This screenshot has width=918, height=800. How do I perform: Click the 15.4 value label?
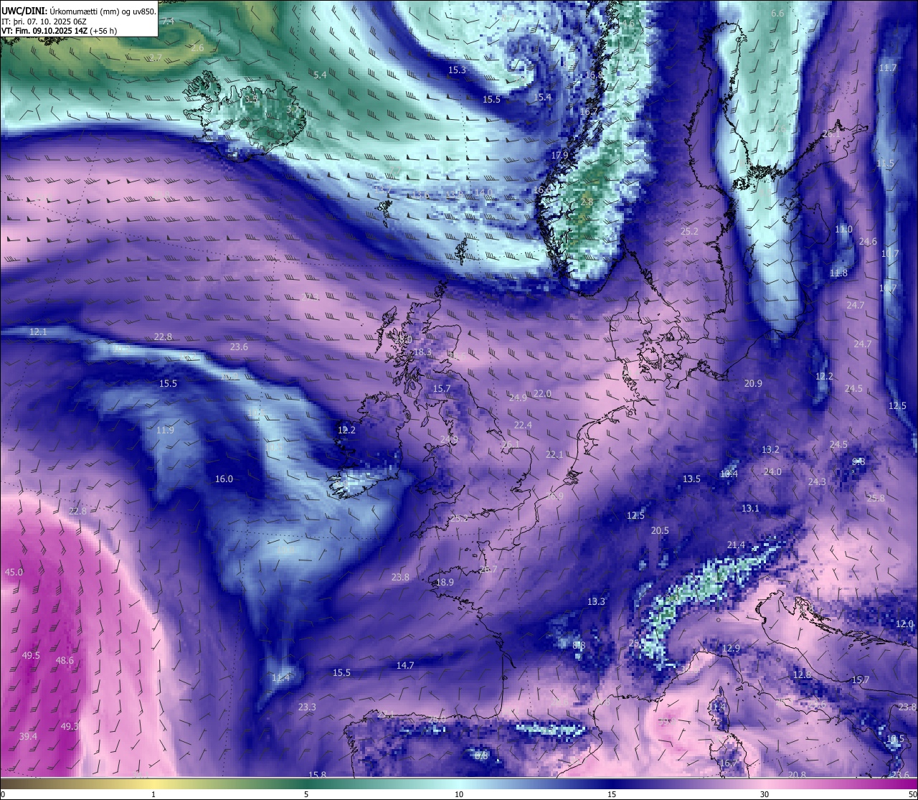click(542, 97)
